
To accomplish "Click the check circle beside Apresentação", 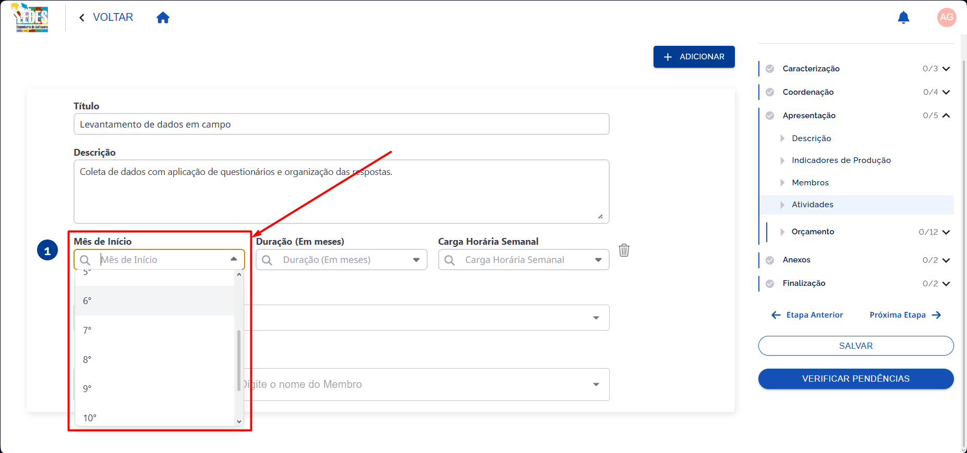I will click(770, 116).
